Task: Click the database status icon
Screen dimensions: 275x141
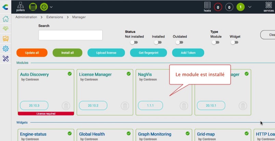Action: click(33, 7)
